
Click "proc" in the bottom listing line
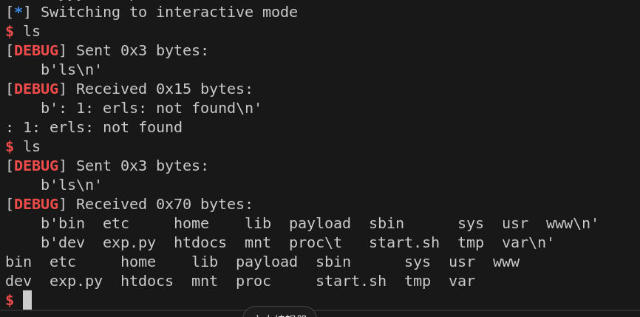[253, 281]
